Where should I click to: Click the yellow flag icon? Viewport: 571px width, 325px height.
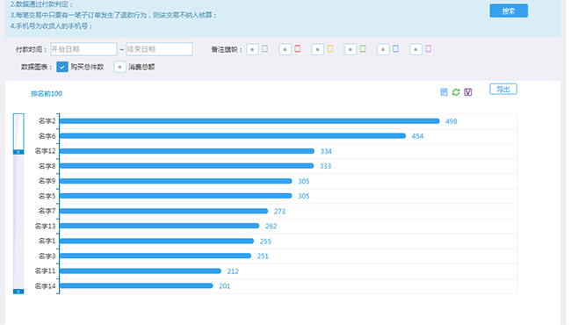[x=330, y=48]
